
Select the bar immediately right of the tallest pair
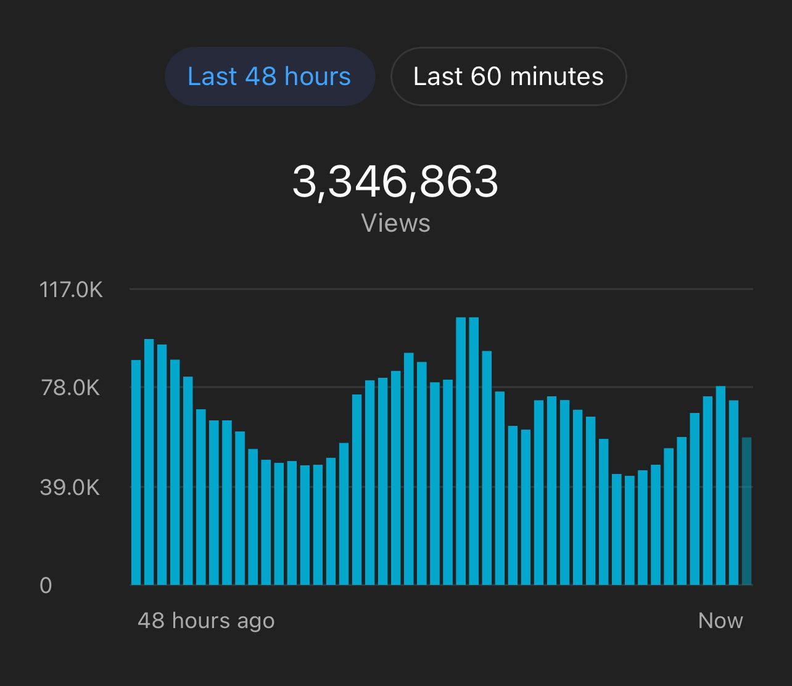(487, 468)
